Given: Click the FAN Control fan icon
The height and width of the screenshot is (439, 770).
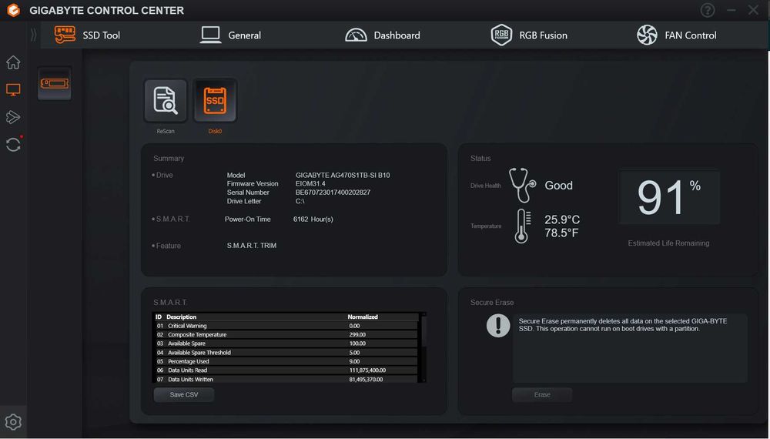Looking at the screenshot, I should [647, 35].
